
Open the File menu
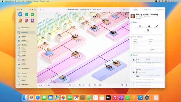click(19, 1)
